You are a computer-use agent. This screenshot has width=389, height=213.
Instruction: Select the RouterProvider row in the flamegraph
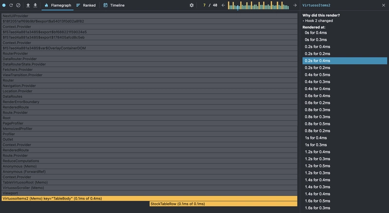click(149, 53)
